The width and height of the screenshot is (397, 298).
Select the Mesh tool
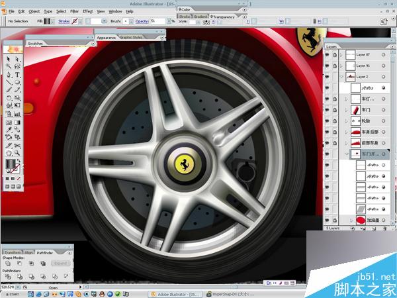click(9, 123)
